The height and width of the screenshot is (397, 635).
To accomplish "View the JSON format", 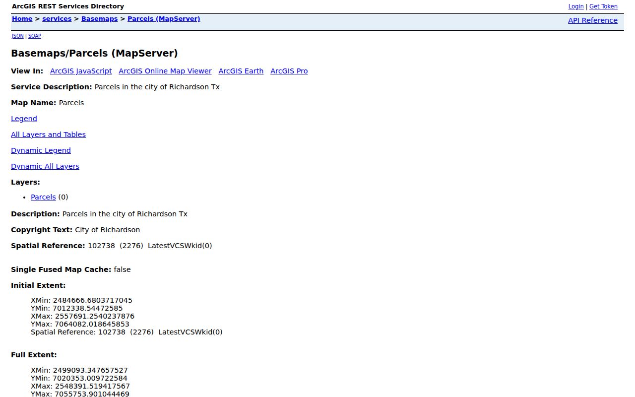I will pos(18,36).
